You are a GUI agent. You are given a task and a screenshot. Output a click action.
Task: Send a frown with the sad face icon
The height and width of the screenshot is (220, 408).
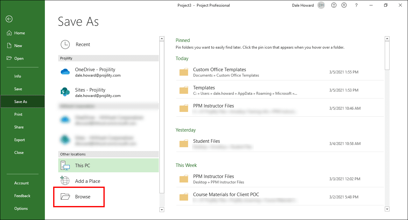[344, 5]
